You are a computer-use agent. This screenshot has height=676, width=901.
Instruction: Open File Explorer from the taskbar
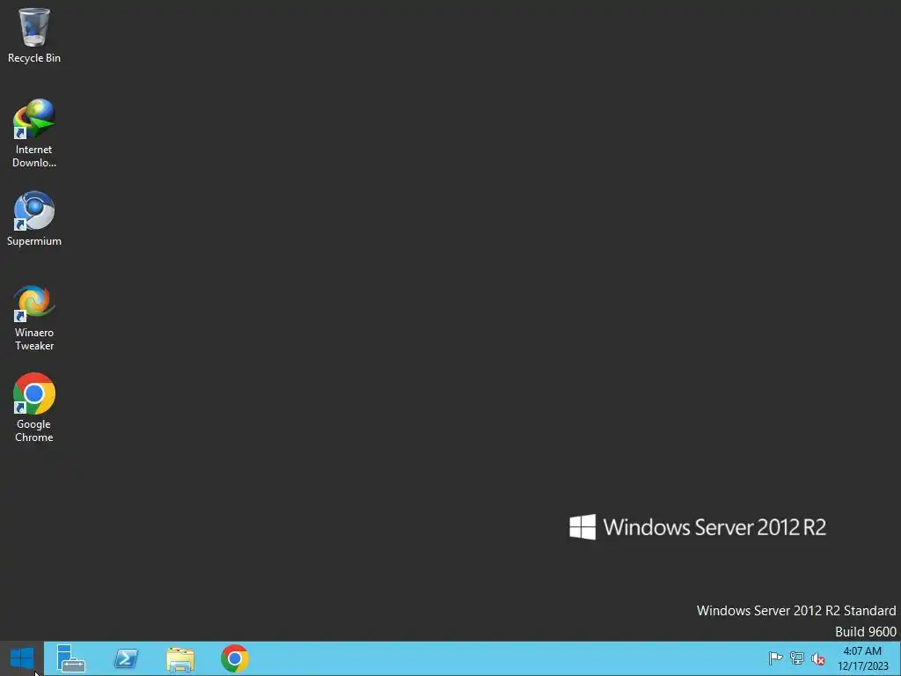point(180,658)
